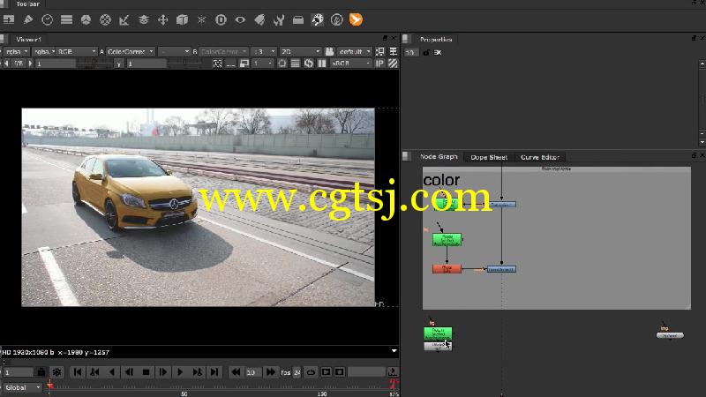This screenshot has height=397, width=706.
Task: Open the Transform nodes arrows icon
Action: [163, 19]
